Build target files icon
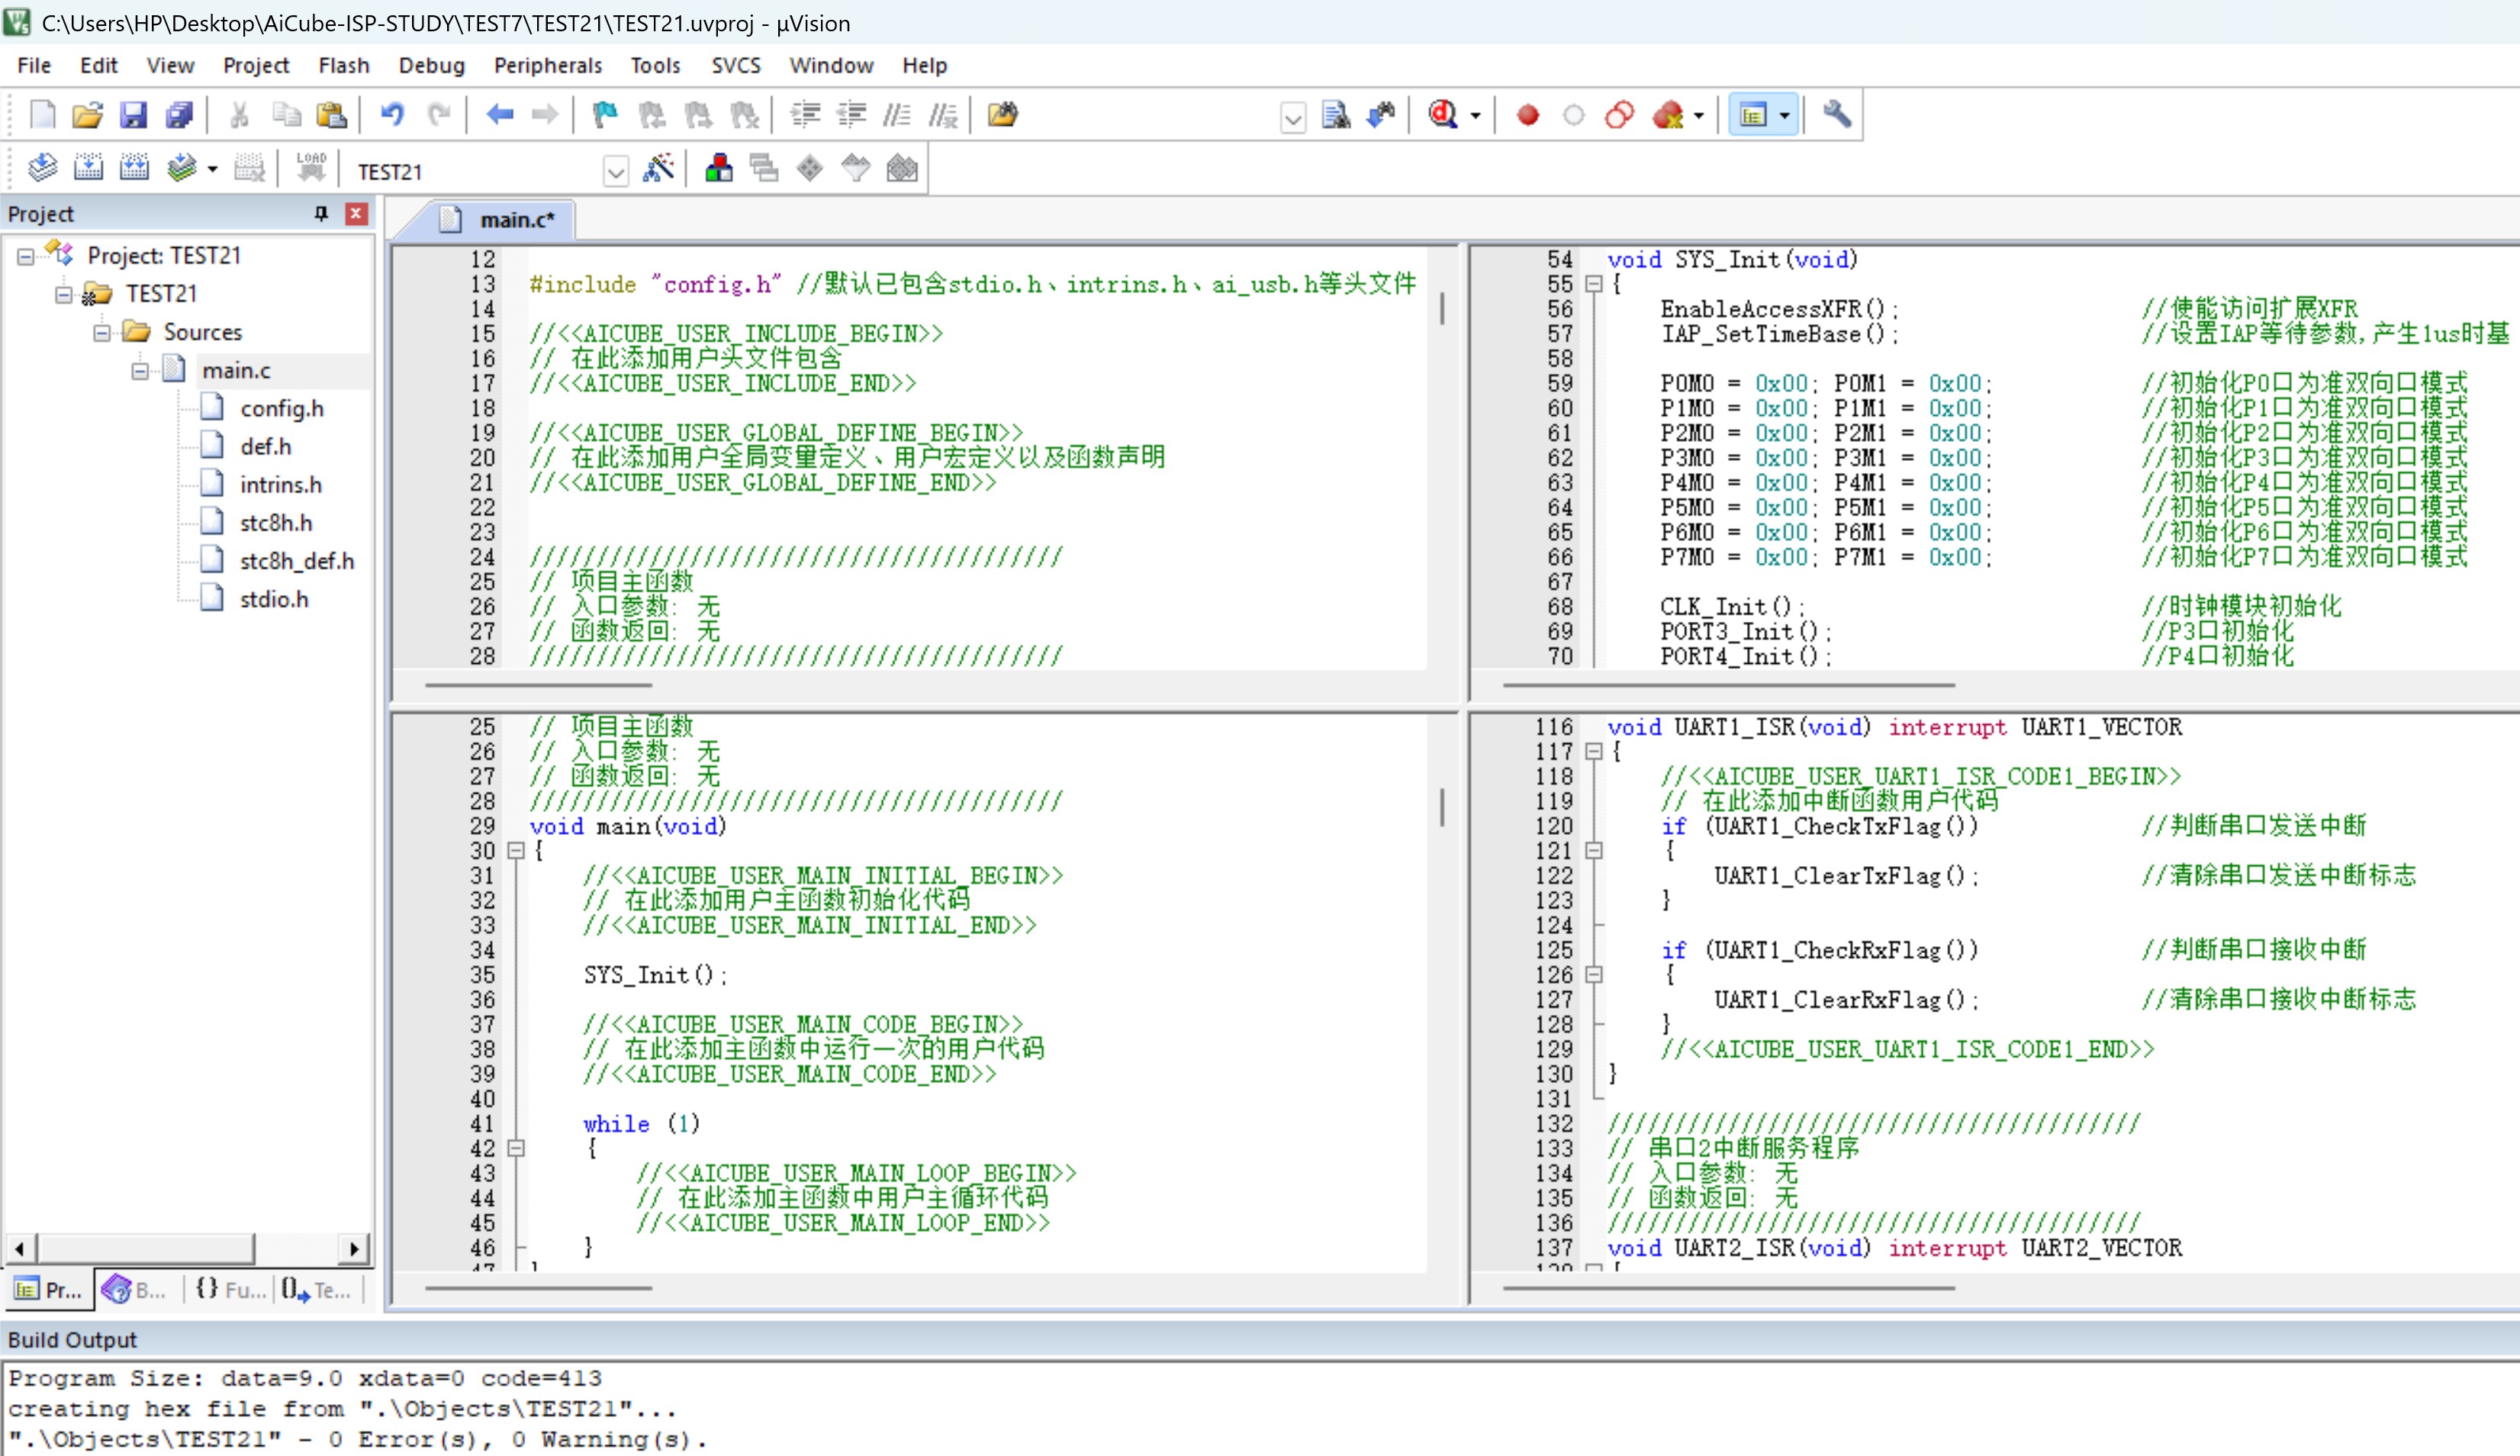2520x1456 pixels. 88,169
